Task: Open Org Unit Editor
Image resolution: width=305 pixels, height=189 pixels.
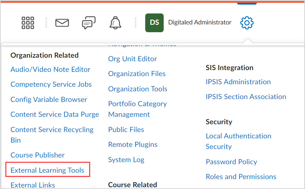Action: [132, 59]
